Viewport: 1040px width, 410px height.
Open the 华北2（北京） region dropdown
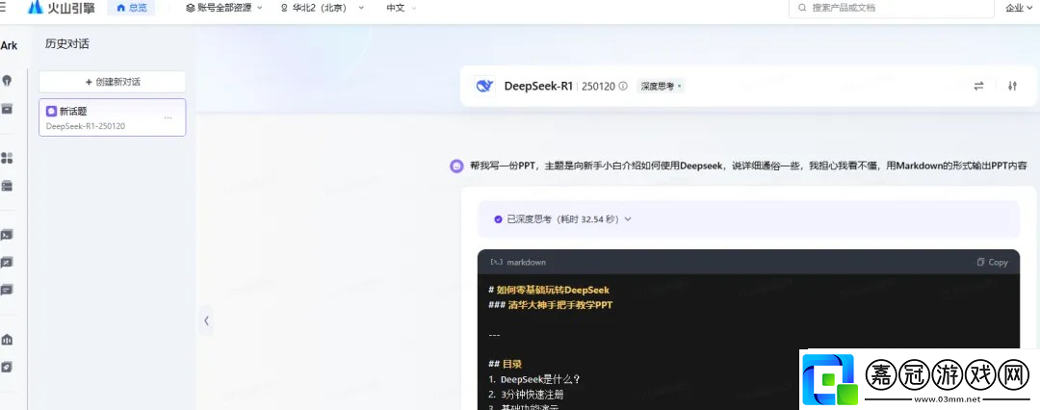(x=323, y=8)
